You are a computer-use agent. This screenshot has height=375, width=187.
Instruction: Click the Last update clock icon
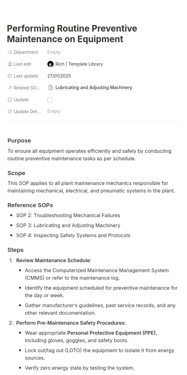tap(10, 76)
